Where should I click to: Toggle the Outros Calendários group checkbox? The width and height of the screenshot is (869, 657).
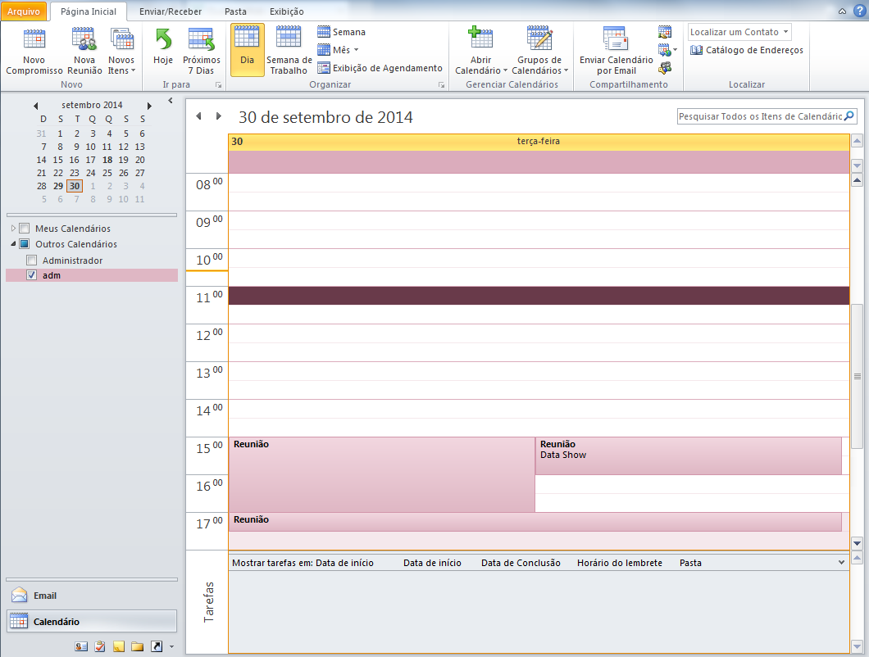click(25, 244)
